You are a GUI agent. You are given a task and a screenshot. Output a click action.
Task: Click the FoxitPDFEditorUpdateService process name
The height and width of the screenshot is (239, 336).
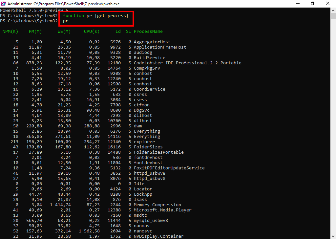[169, 168]
